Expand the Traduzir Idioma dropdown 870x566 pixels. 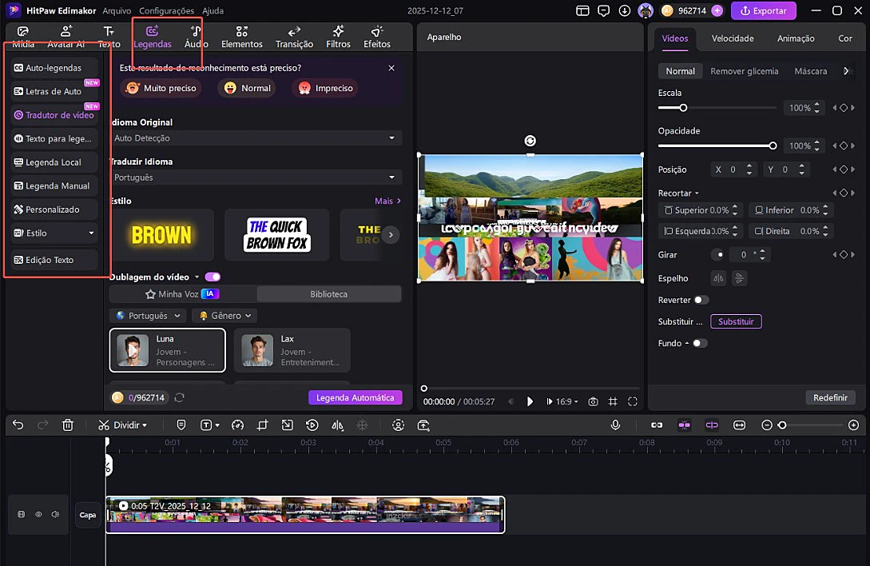[x=255, y=177]
